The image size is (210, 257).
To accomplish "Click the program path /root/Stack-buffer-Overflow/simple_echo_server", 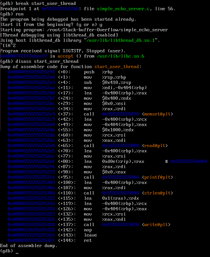I will click(107, 30).
